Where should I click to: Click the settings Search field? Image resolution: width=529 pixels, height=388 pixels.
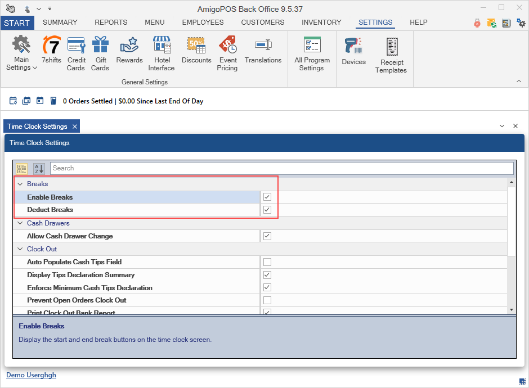click(x=282, y=168)
